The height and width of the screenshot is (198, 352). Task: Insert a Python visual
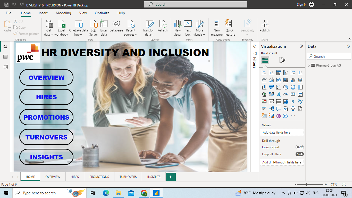300,101
